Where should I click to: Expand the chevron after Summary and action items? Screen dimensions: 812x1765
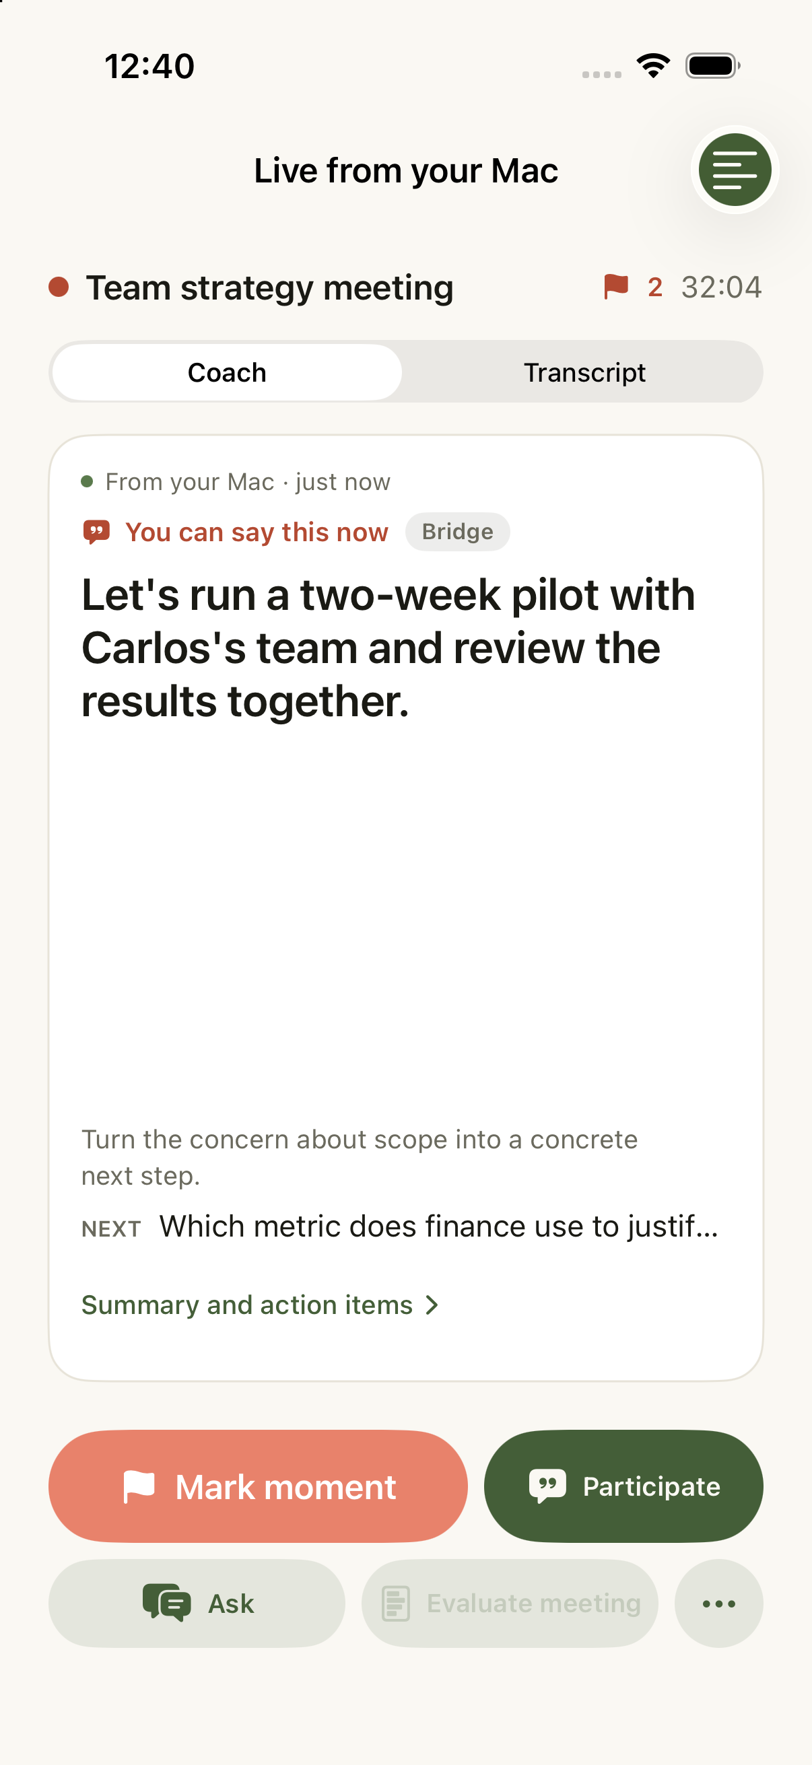(x=432, y=1305)
